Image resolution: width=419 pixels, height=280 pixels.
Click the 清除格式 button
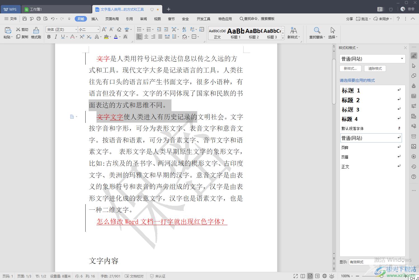[375, 68]
